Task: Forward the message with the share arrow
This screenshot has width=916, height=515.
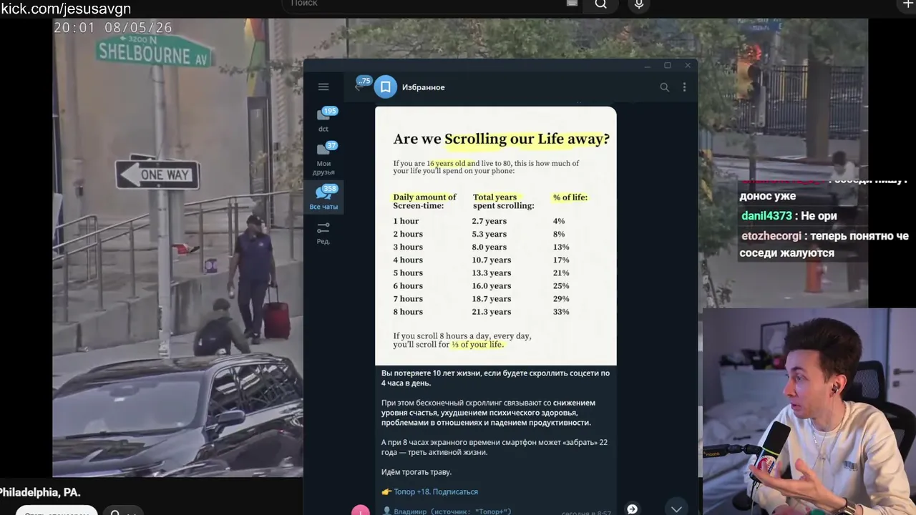Action: pos(632,509)
